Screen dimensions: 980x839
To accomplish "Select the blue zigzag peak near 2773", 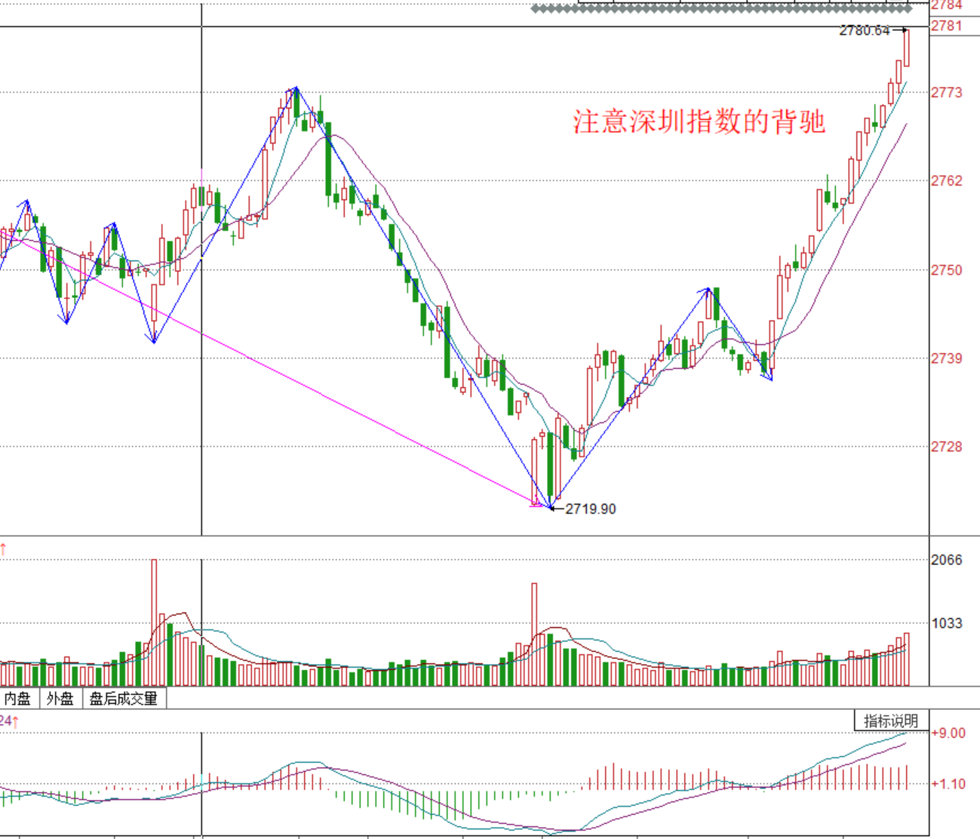I will pyautogui.click(x=296, y=88).
